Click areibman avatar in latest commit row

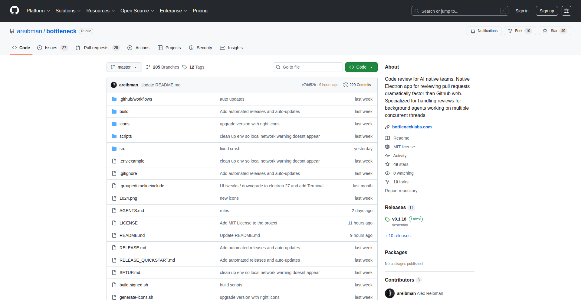click(114, 85)
